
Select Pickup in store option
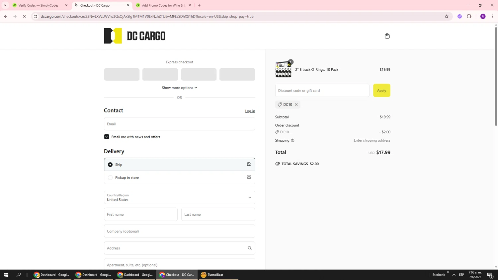[179, 177]
